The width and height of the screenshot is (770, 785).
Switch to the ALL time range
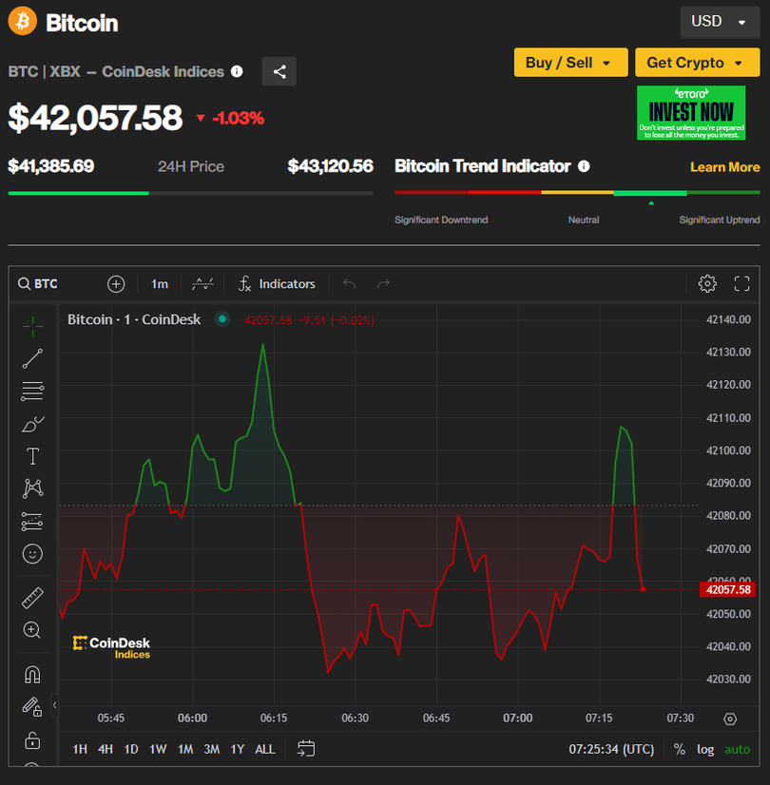click(265, 749)
